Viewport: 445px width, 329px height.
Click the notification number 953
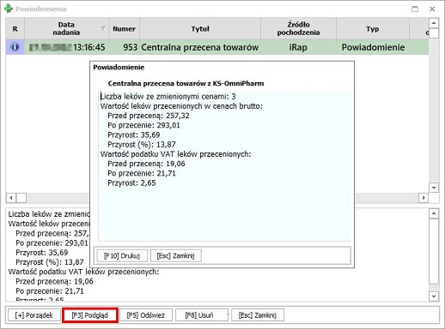tap(131, 47)
